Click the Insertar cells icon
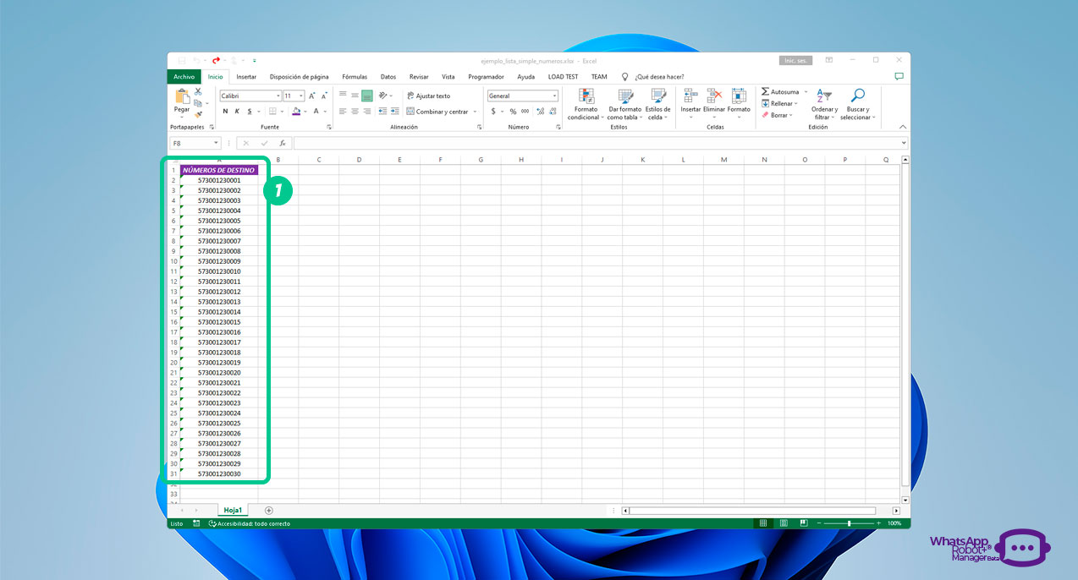The image size is (1078, 580). click(690, 96)
